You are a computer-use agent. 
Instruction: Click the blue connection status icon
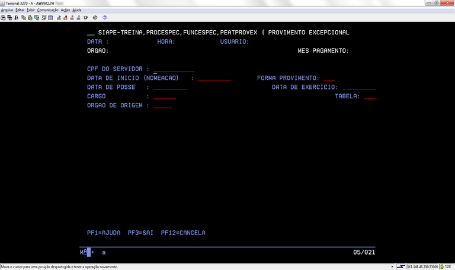coord(401,266)
